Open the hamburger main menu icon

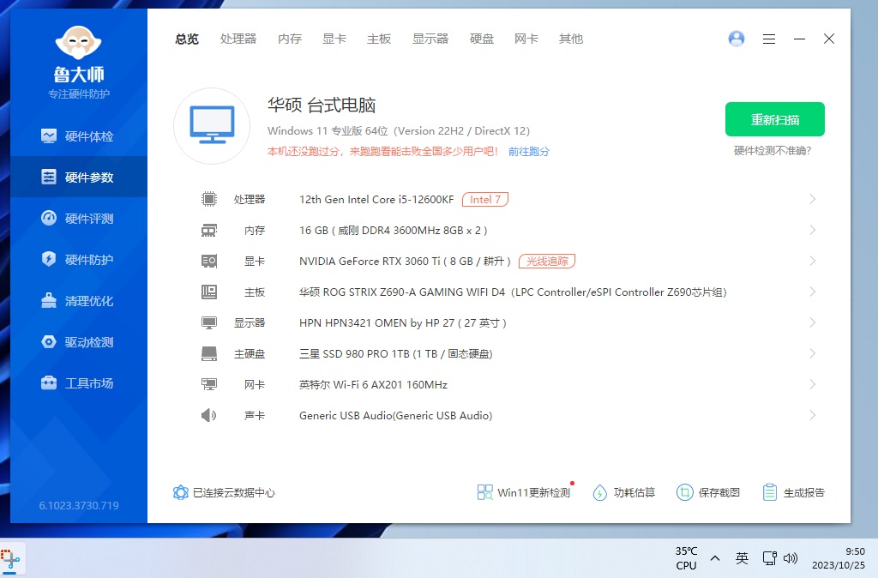pyautogui.click(x=769, y=39)
